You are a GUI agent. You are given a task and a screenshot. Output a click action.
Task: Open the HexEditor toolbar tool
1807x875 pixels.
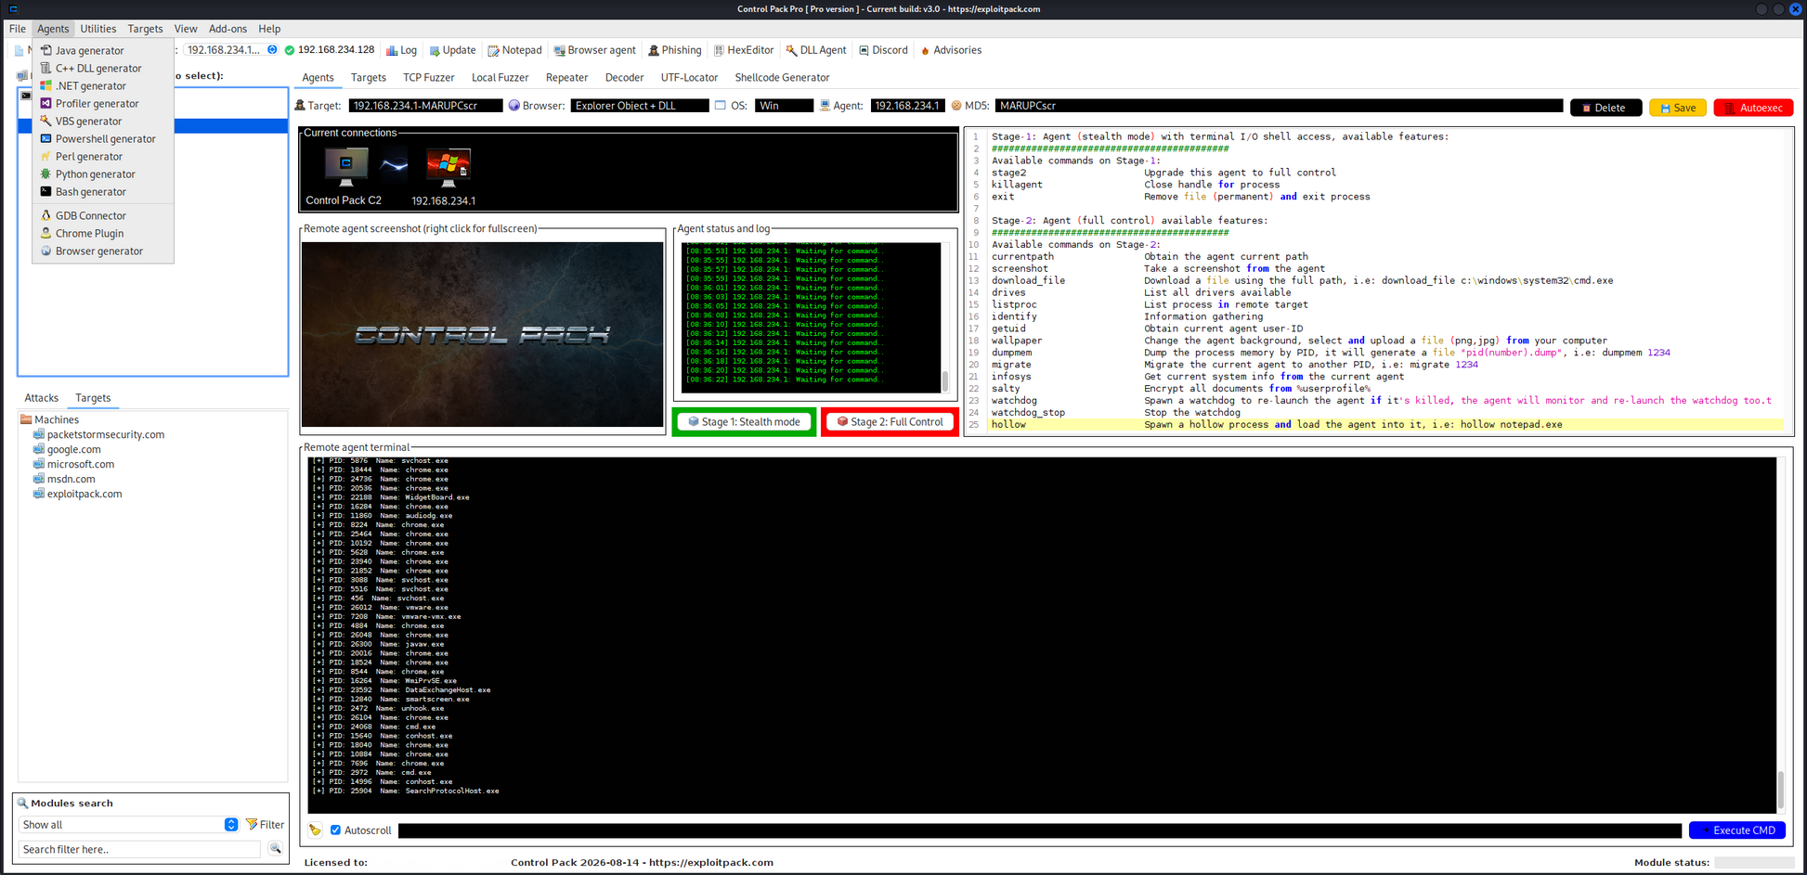click(743, 50)
